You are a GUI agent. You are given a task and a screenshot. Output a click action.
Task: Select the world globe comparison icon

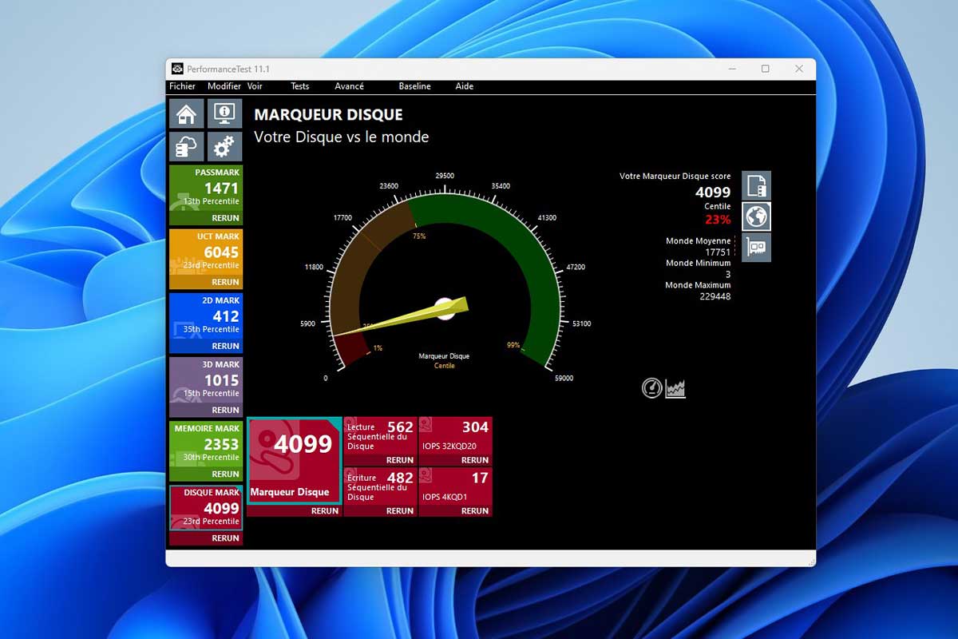click(756, 216)
